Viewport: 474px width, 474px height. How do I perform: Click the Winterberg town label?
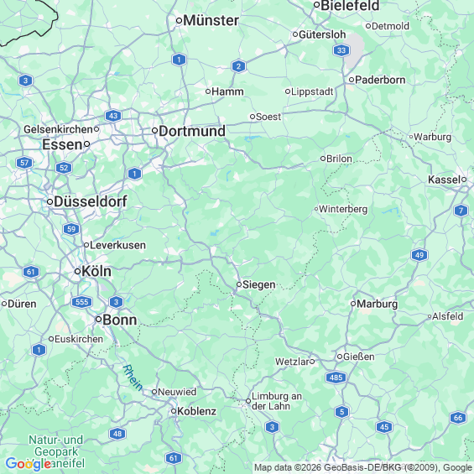(343, 209)
